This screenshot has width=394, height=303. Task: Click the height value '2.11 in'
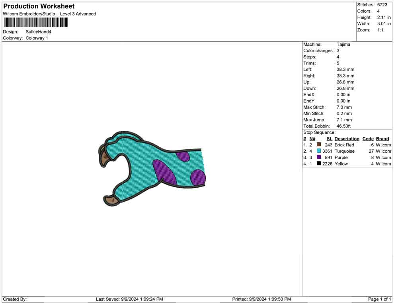click(x=384, y=17)
